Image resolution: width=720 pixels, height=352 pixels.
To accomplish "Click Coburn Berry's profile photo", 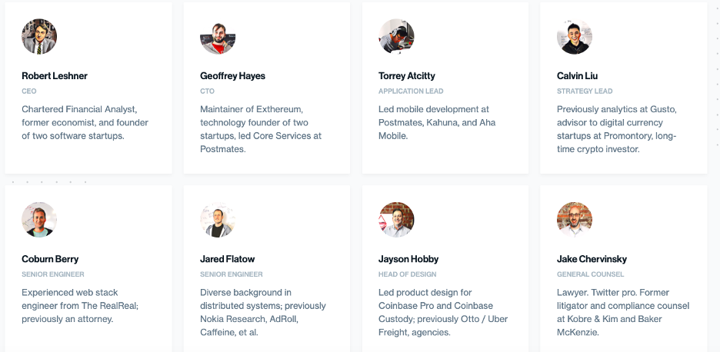I will 39,219.
